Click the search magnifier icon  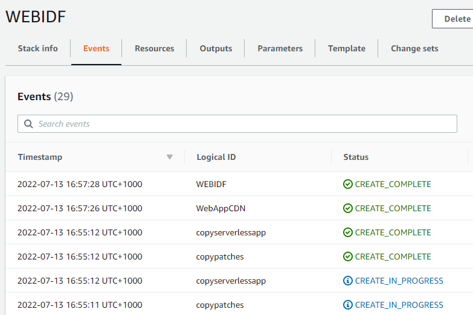(x=28, y=124)
